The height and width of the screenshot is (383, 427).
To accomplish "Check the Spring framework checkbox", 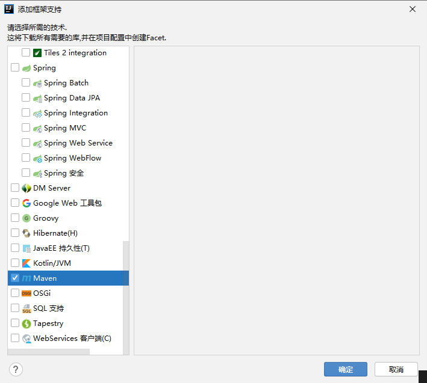I will click(15, 67).
